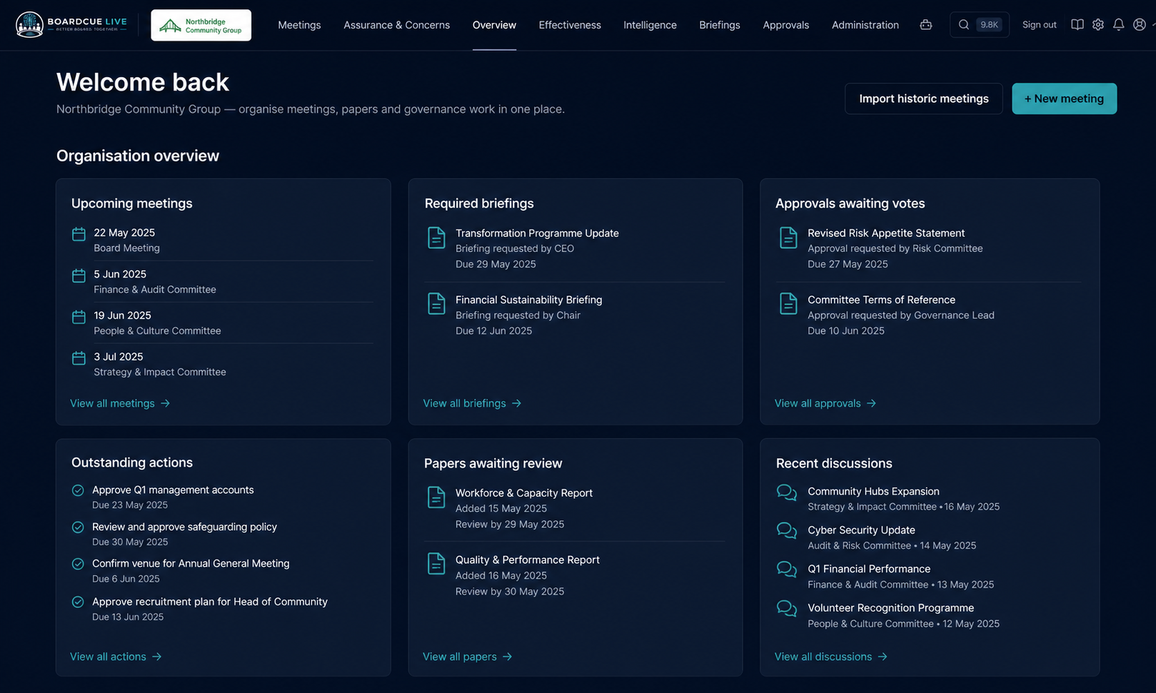Open the Assurance & Concerns tab
Screen dimensions: 1156x693
(x=397, y=25)
